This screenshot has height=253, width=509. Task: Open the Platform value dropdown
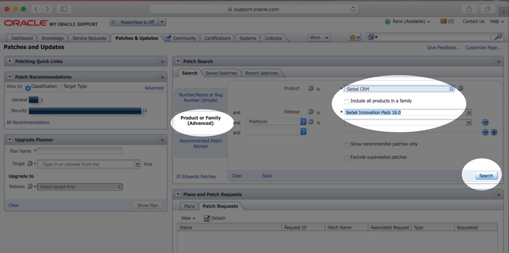pyautogui.click(x=469, y=122)
